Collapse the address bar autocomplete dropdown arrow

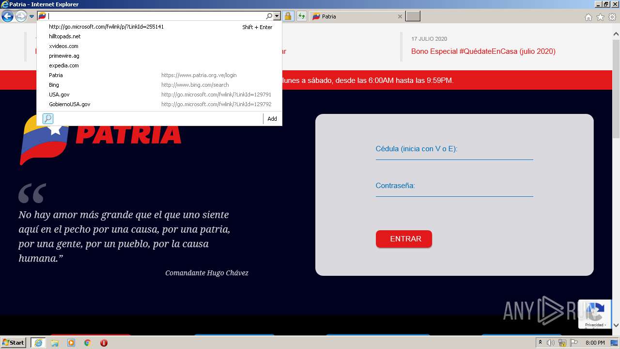tap(277, 16)
